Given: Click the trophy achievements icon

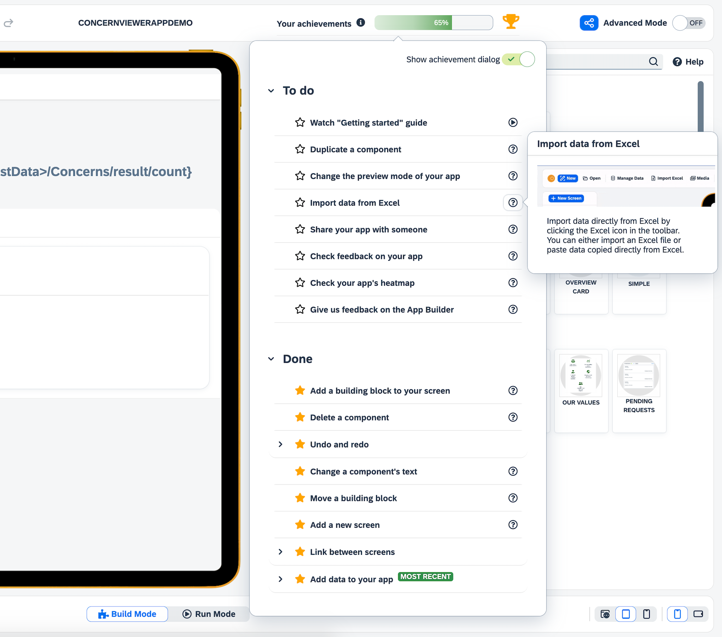Looking at the screenshot, I should point(511,23).
